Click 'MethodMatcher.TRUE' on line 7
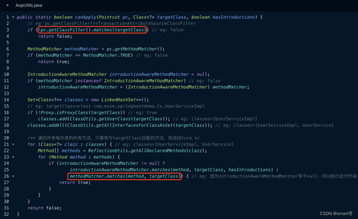This screenshot has height=219, width=358. click(x=107, y=55)
